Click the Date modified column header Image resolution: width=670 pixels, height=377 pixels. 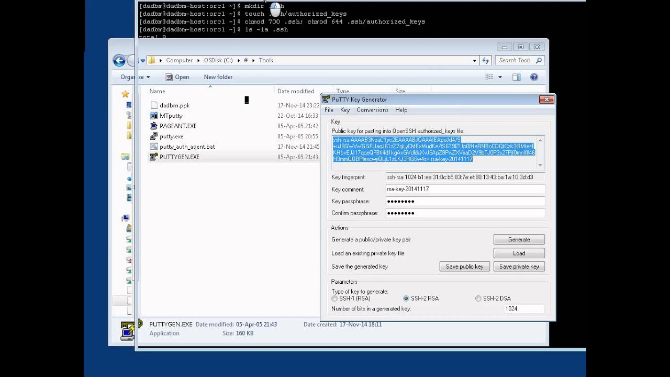296,91
